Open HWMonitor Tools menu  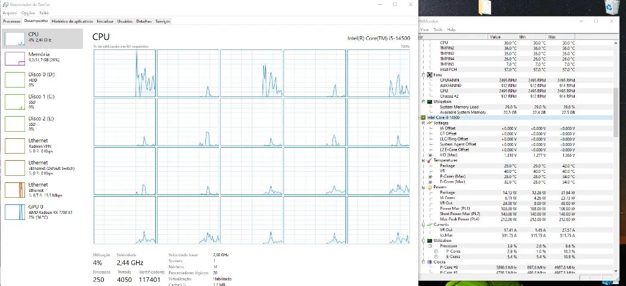click(x=438, y=30)
